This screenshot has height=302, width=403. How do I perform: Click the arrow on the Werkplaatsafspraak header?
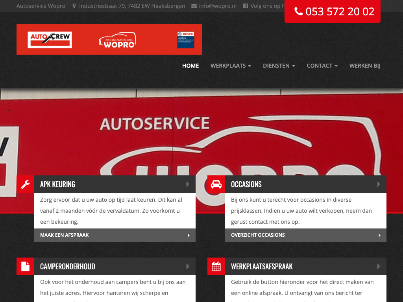379,266
